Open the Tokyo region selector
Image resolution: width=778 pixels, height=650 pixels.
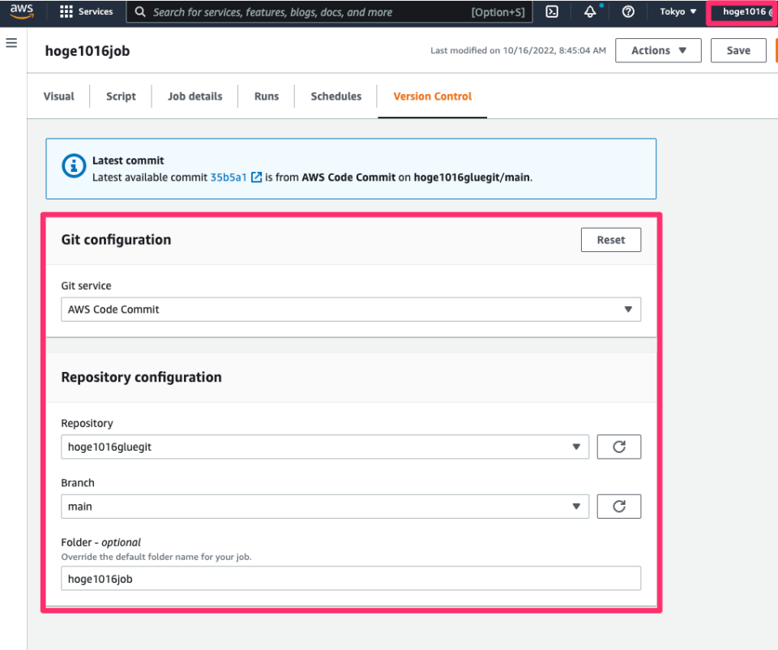pyautogui.click(x=678, y=11)
